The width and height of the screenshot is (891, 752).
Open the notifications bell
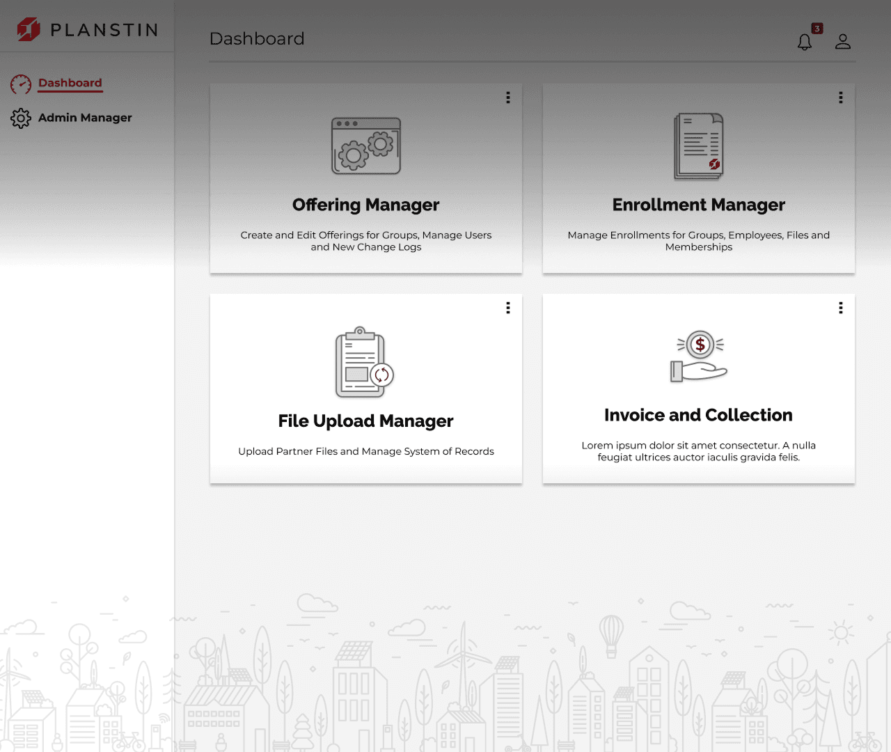click(x=805, y=42)
